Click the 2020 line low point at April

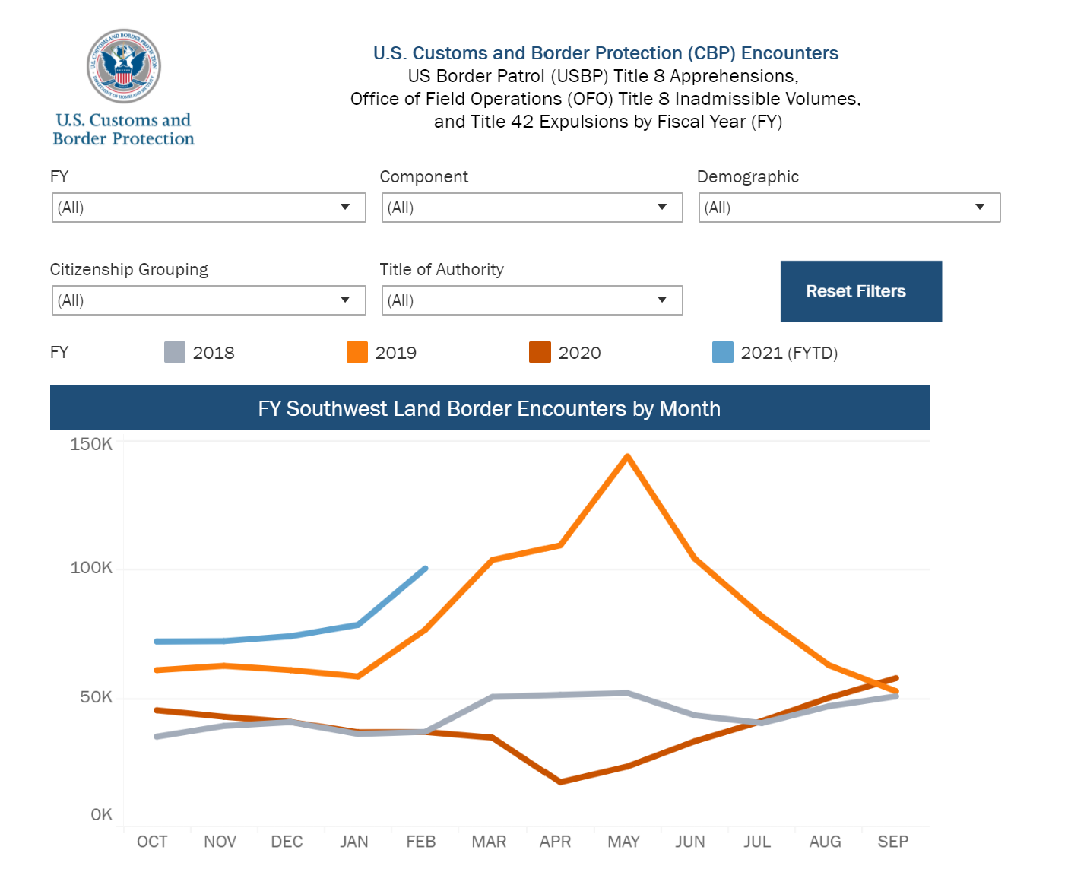pos(560,782)
